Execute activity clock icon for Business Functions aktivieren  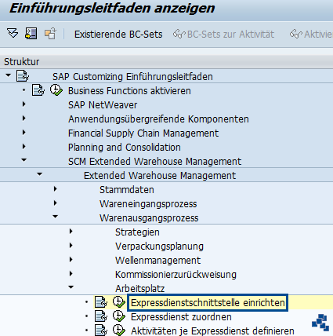coord(56,90)
